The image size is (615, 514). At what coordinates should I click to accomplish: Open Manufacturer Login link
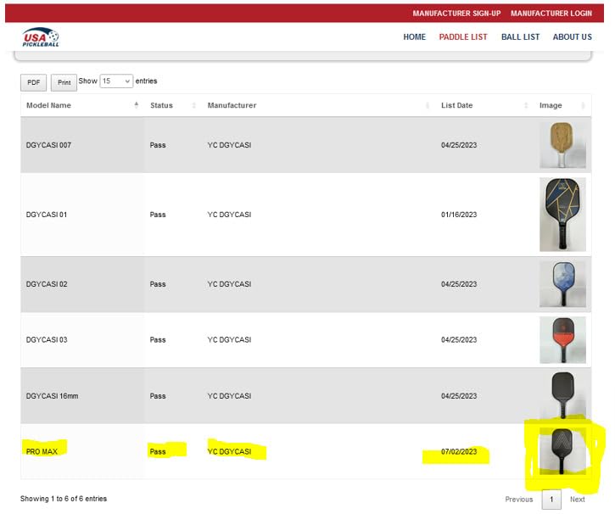(x=551, y=14)
